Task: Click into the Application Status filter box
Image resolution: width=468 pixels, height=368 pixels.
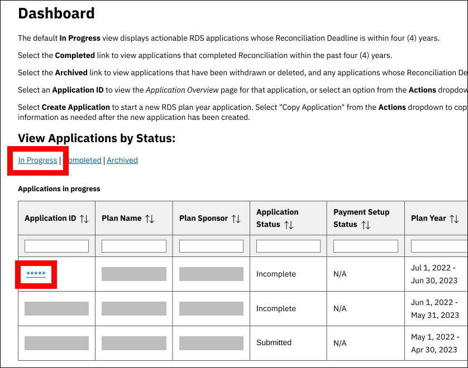Action: click(x=288, y=246)
